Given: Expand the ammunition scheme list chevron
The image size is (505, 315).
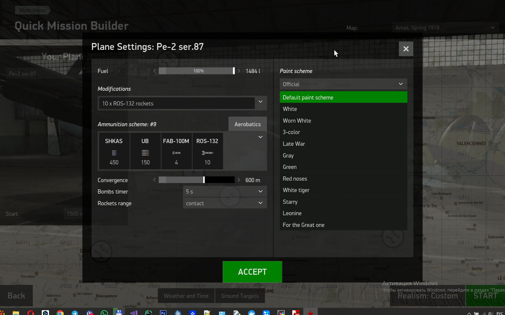Looking at the screenshot, I should [x=260, y=137].
